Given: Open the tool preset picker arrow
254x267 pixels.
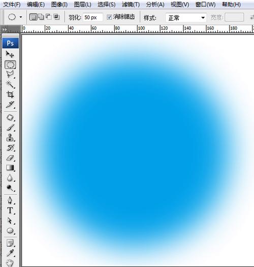Looking at the screenshot, I should pos(21,17).
